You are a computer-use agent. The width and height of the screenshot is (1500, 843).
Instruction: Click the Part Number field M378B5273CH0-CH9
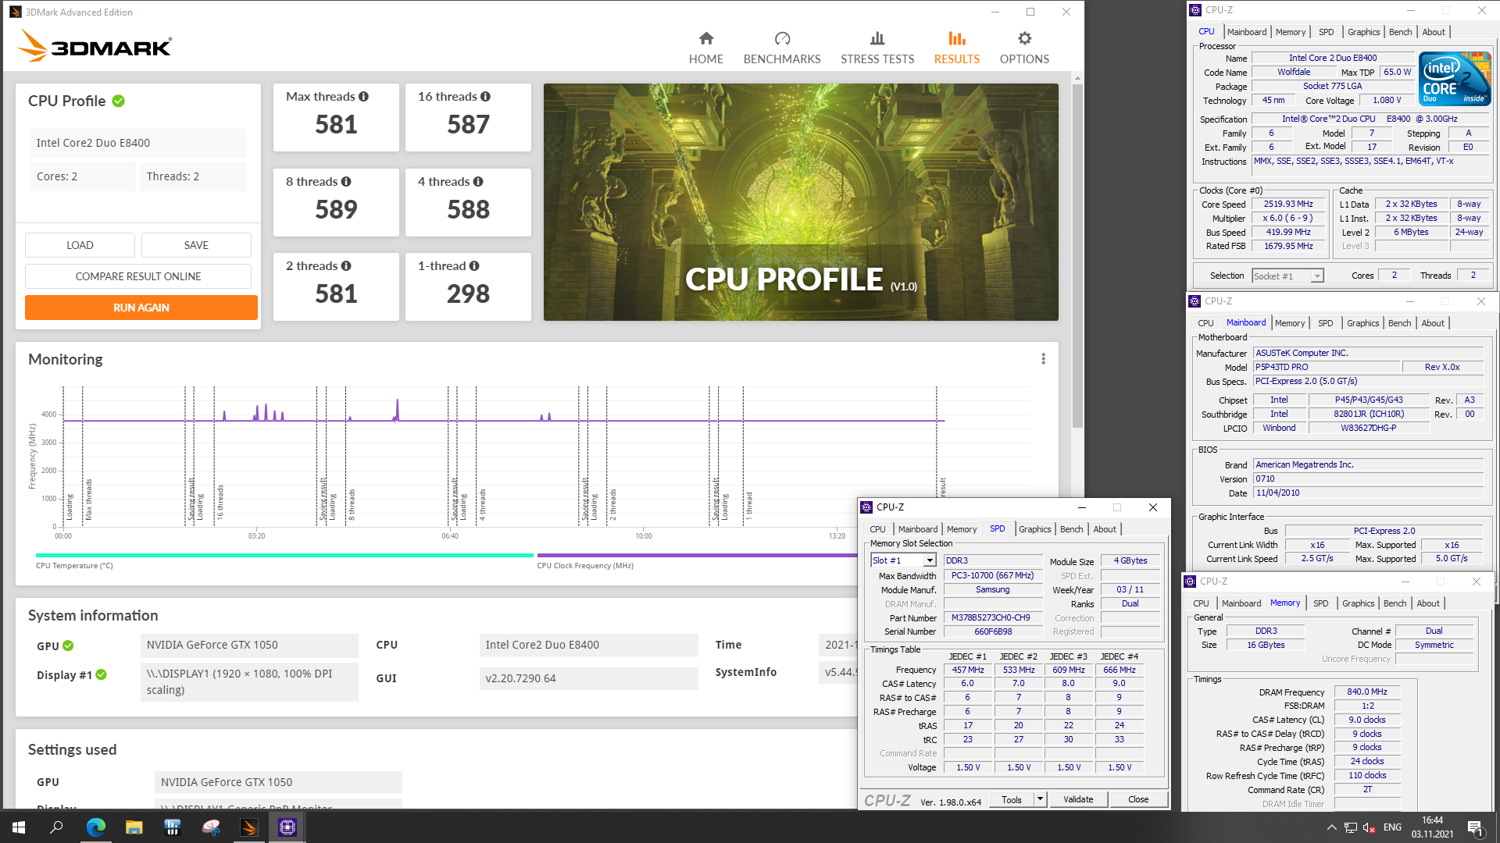coord(992,617)
